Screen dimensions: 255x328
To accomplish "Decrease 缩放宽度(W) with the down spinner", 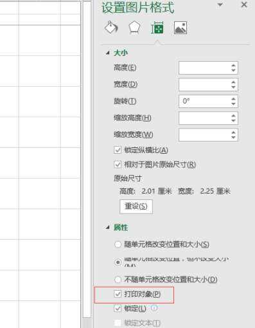I will click(x=233, y=138).
